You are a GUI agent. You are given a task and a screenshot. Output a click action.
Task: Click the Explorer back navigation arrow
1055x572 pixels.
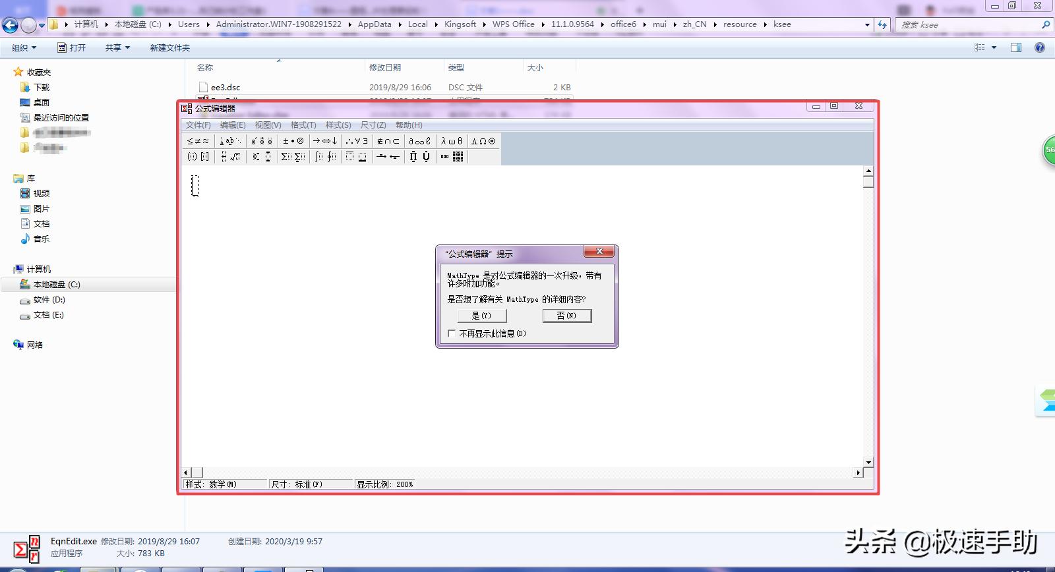pos(10,25)
